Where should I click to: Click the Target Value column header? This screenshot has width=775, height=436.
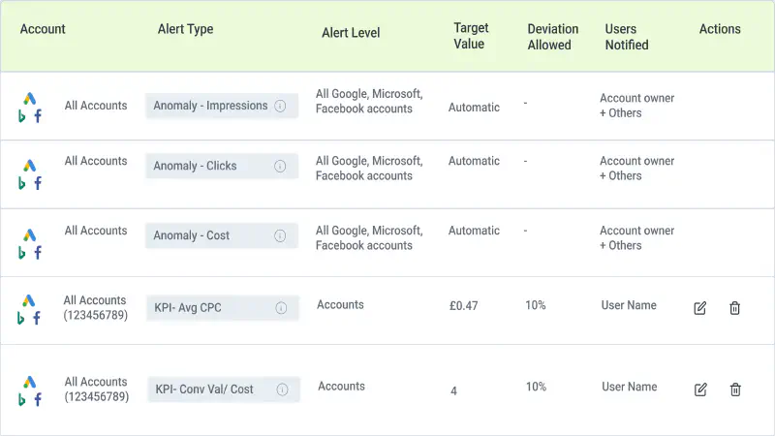471,36
